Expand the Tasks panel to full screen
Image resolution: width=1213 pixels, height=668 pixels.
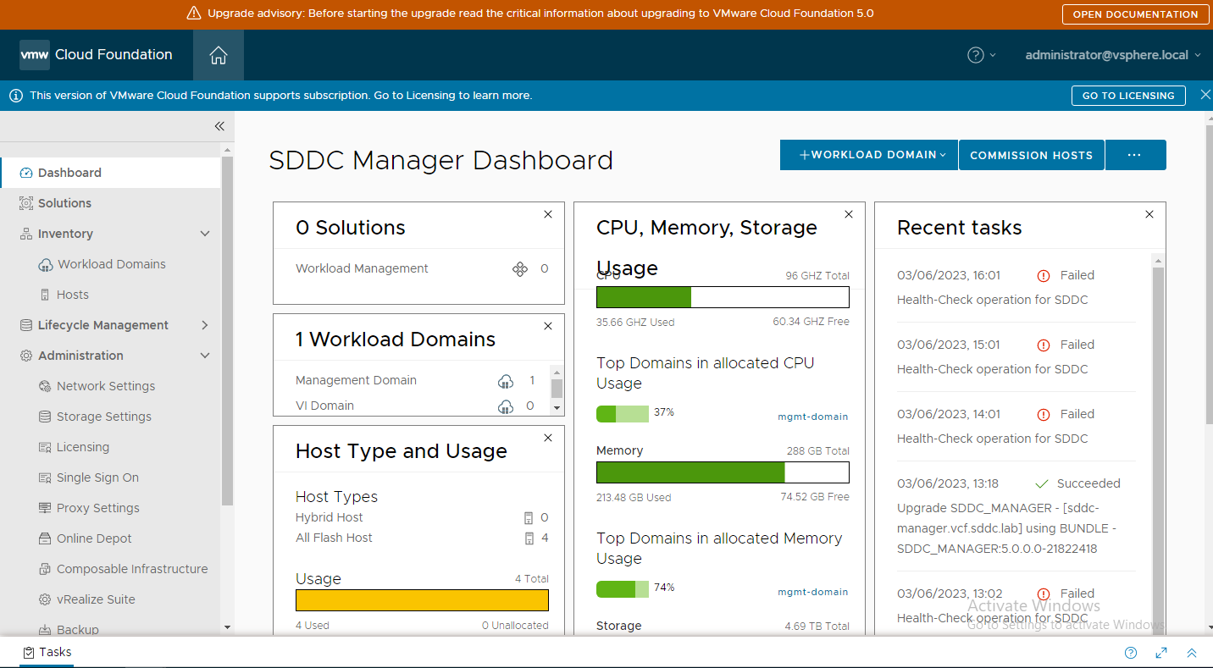[1161, 653]
